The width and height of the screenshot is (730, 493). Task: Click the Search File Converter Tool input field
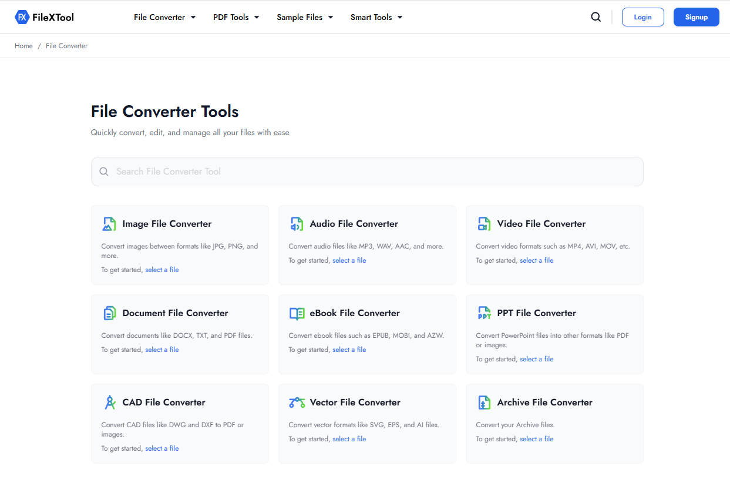click(367, 172)
